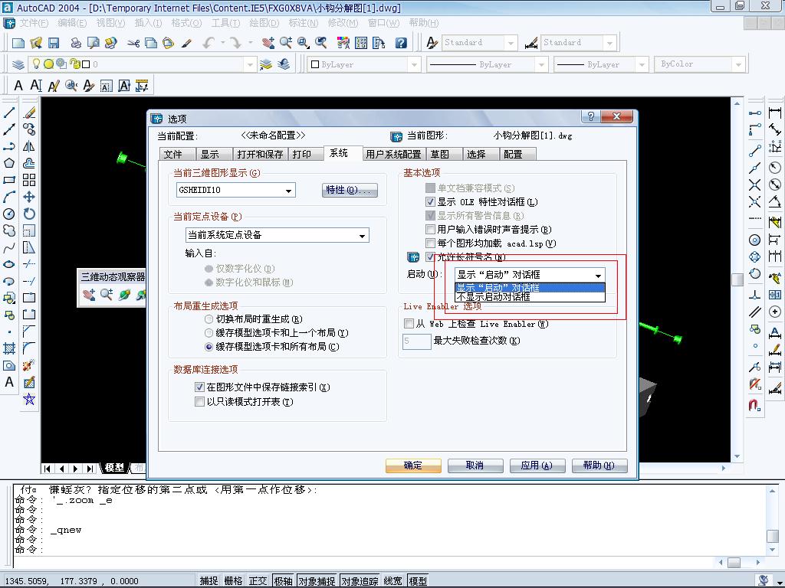Click the Open file icon

35,43
